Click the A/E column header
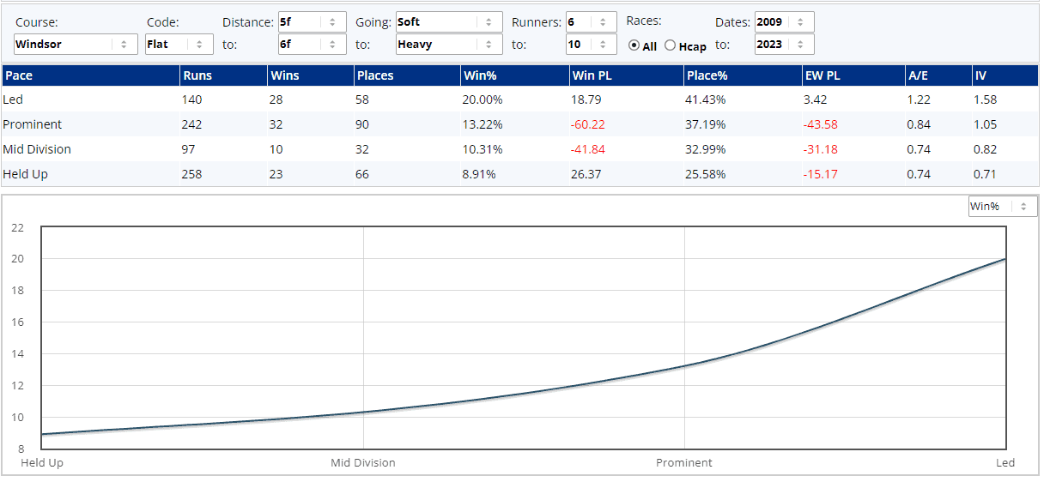Image resolution: width=1044 pixels, height=482 pixels. 917,75
